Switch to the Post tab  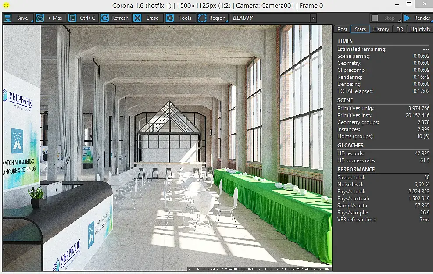pyautogui.click(x=342, y=29)
